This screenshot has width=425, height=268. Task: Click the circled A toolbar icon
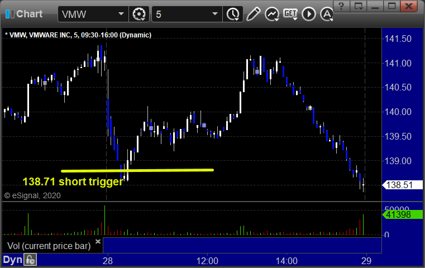(327, 14)
